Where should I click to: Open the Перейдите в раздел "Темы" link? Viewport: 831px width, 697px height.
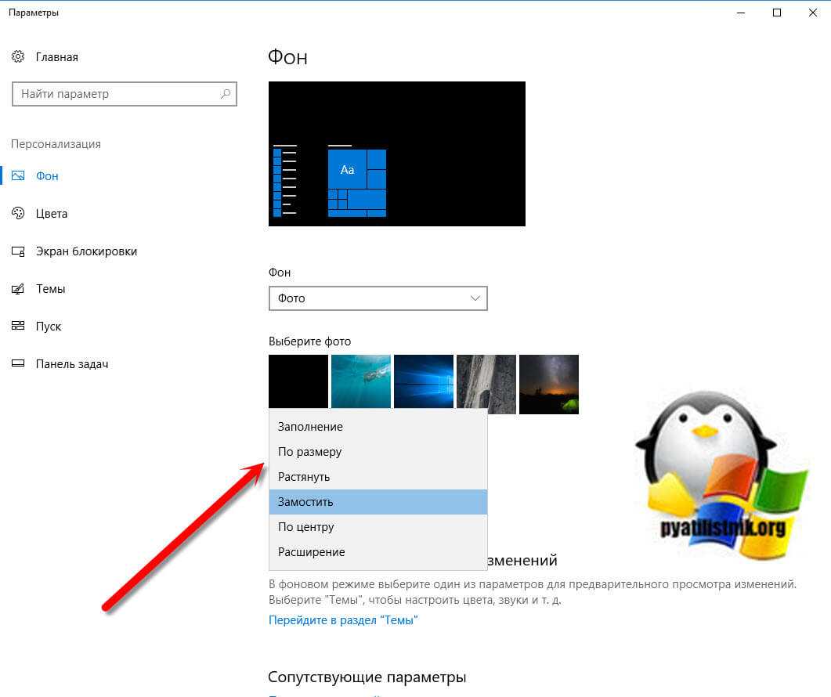tap(343, 620)
